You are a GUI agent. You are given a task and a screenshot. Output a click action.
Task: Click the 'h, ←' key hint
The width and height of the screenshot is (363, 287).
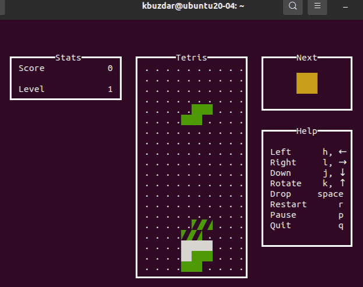[x=335, y=152]
